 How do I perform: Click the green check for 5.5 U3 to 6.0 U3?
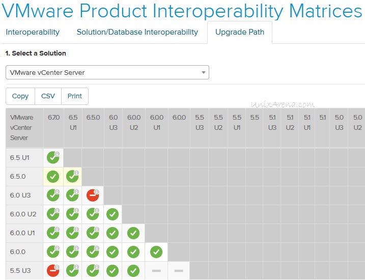[113, 271]
